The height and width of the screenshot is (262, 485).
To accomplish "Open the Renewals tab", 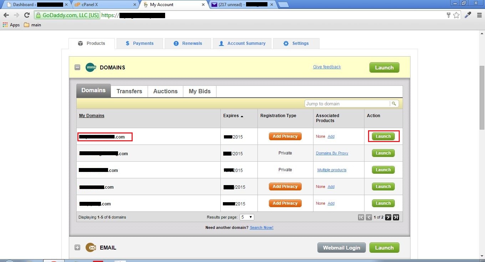I will click(x=188, y=43).
